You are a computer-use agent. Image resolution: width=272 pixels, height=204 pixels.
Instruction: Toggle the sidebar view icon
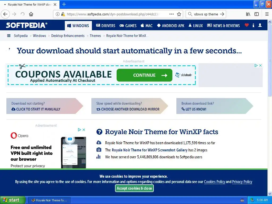pyautogui.click(x=257, y=14)
